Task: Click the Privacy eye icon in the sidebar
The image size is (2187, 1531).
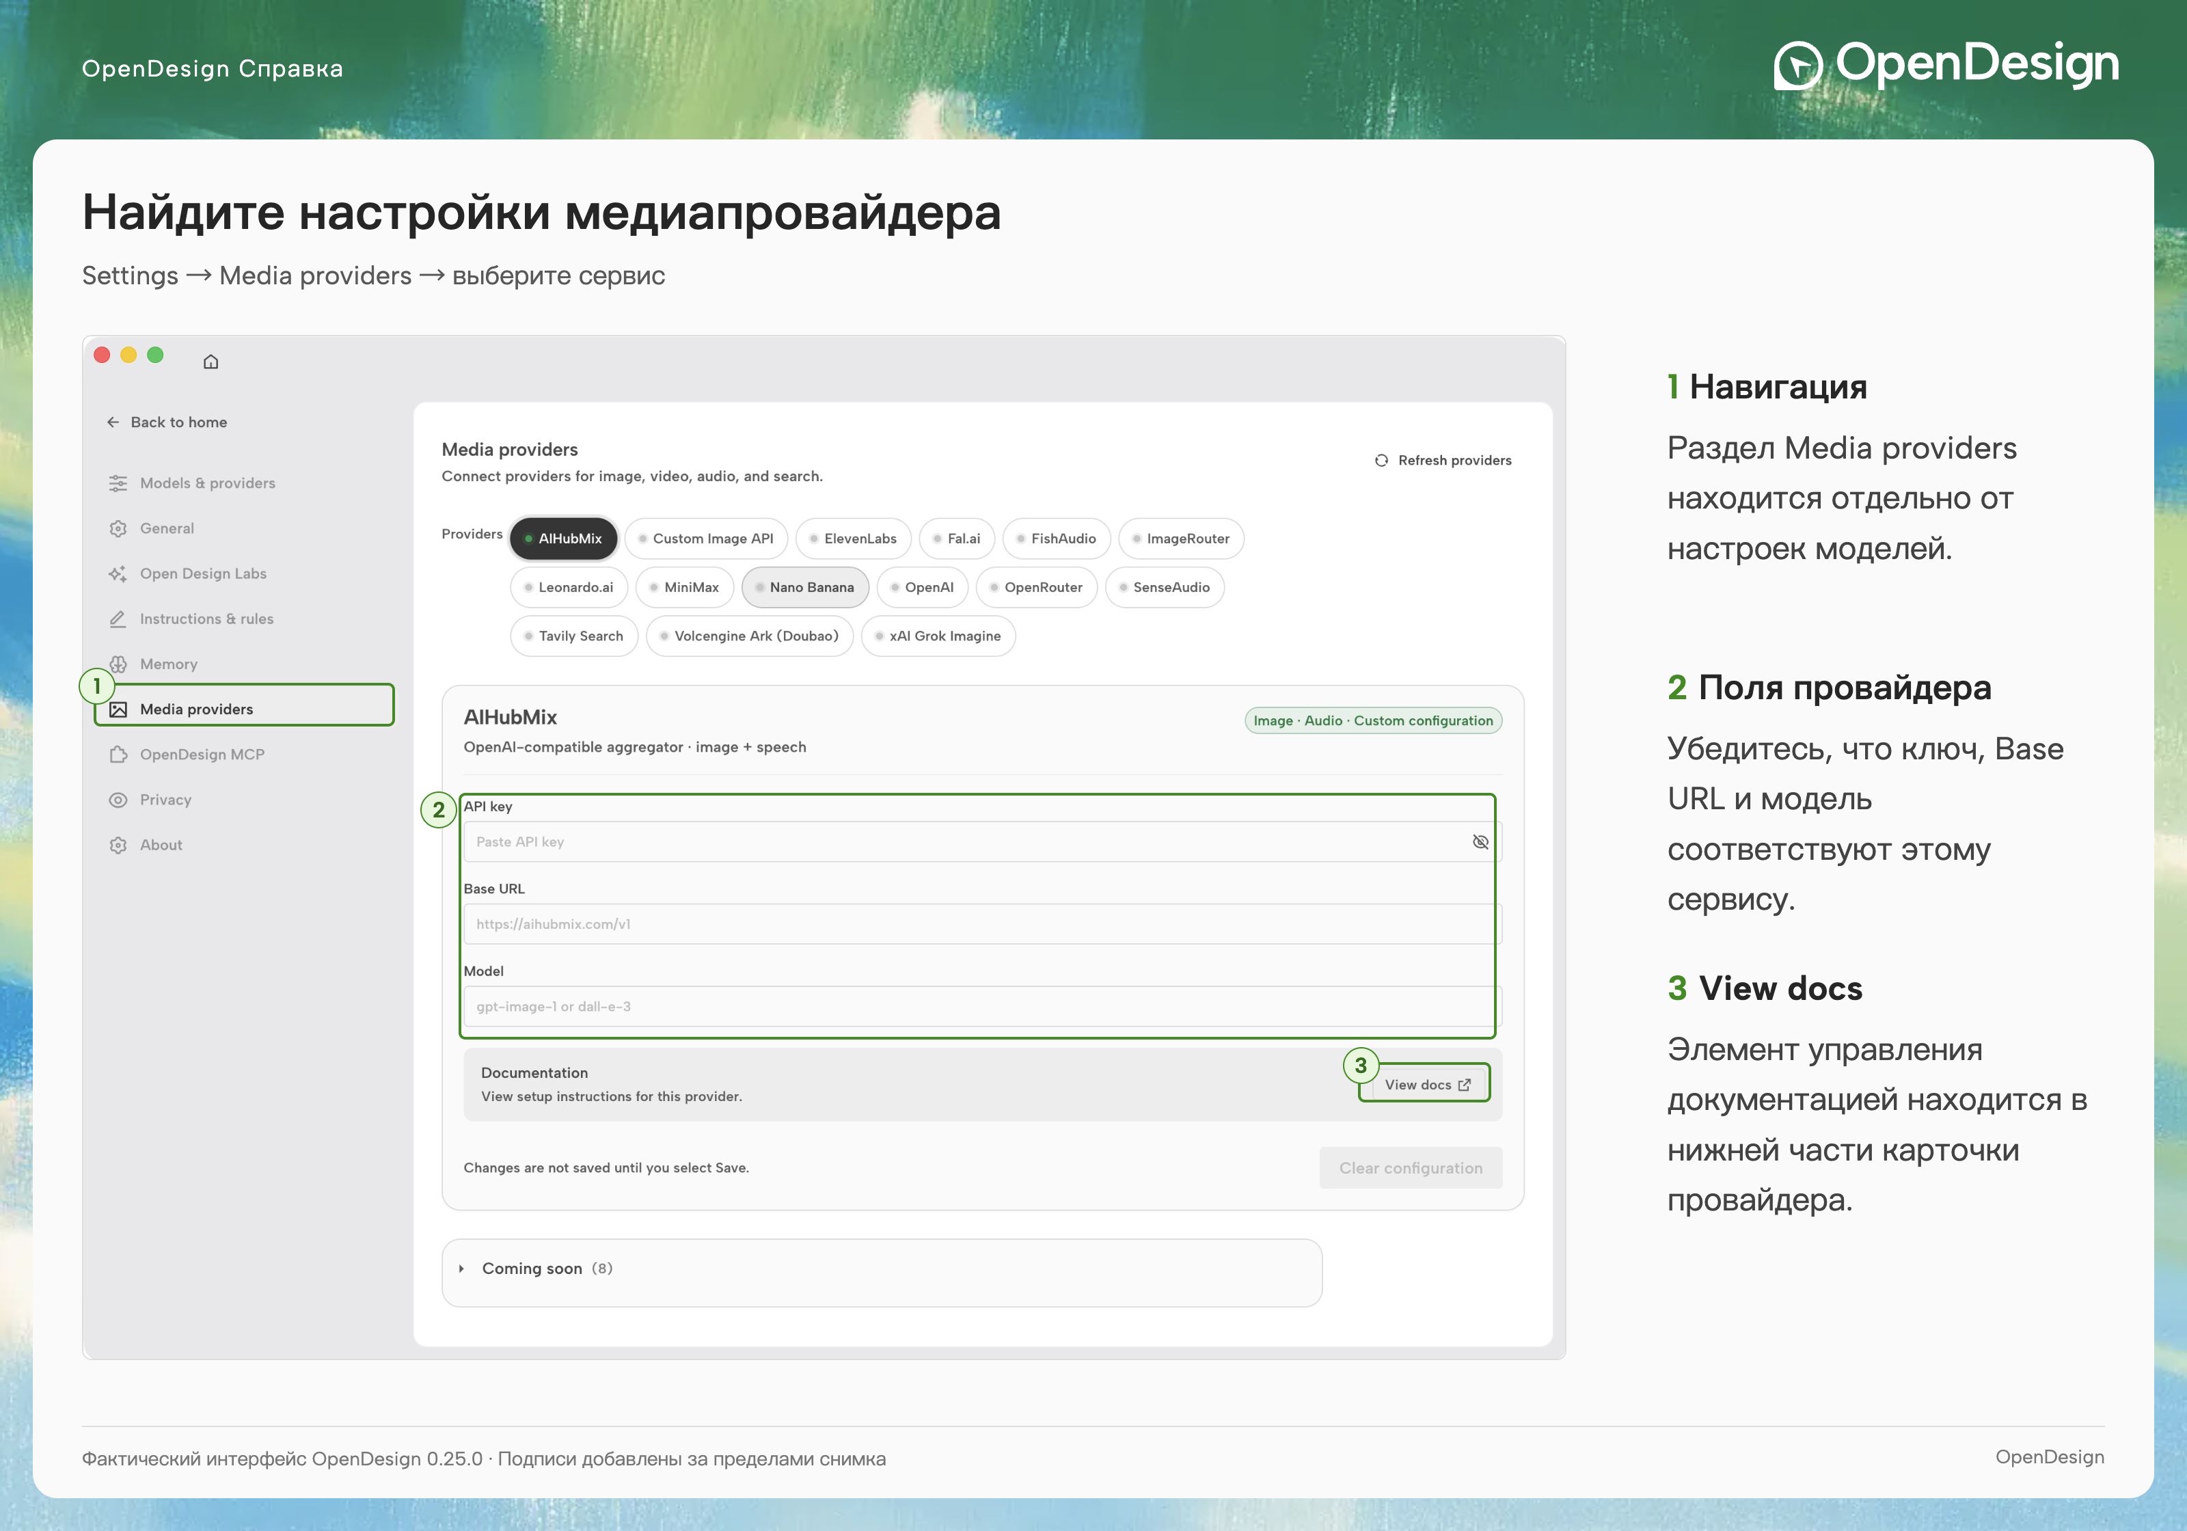Action: tap(118, 800)
